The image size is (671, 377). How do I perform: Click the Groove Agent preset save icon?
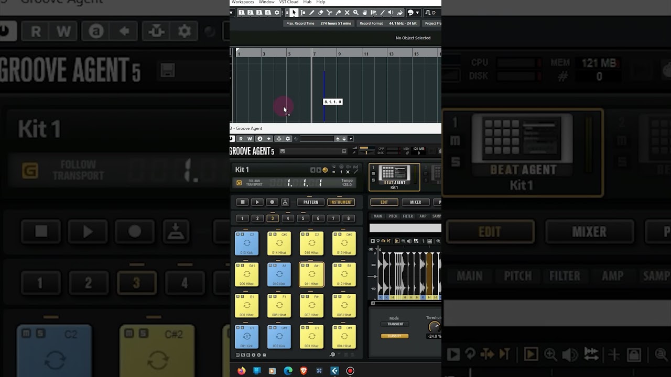coord(283,151)
